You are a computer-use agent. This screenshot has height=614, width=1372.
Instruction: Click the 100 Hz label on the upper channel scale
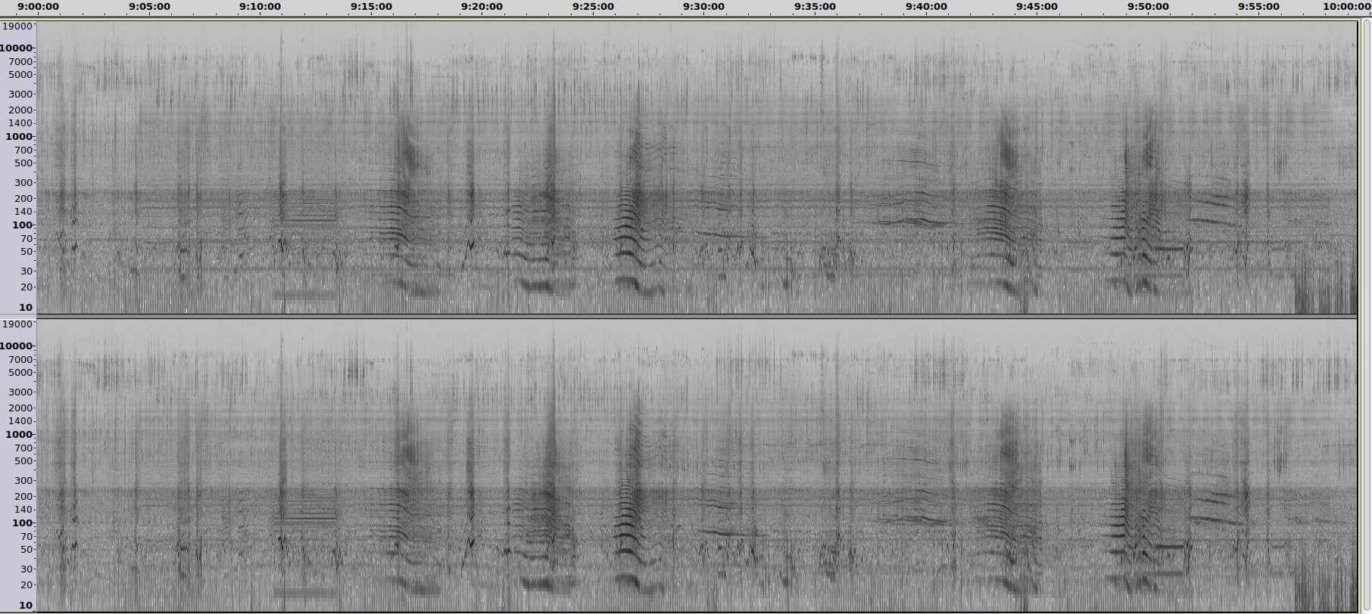[x=23, y=225]
